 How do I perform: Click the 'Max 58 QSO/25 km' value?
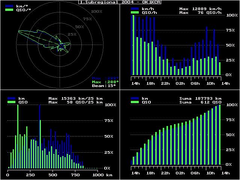(x=75, y=102)
